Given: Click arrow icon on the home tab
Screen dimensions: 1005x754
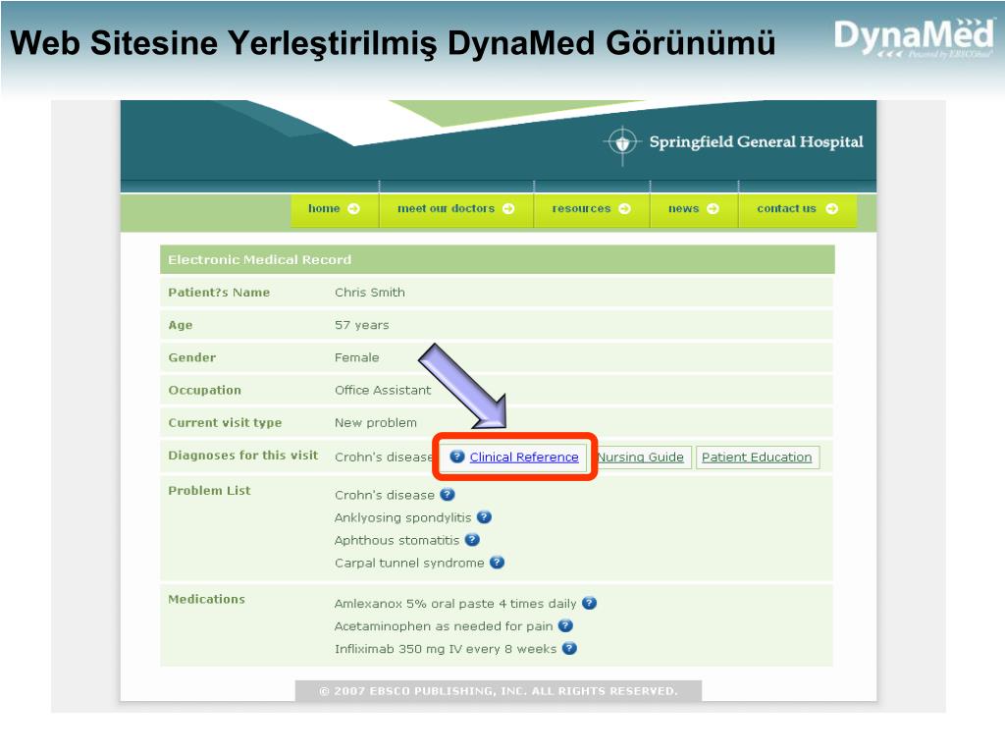Looking at the screenshot, I should coord(353,208).
